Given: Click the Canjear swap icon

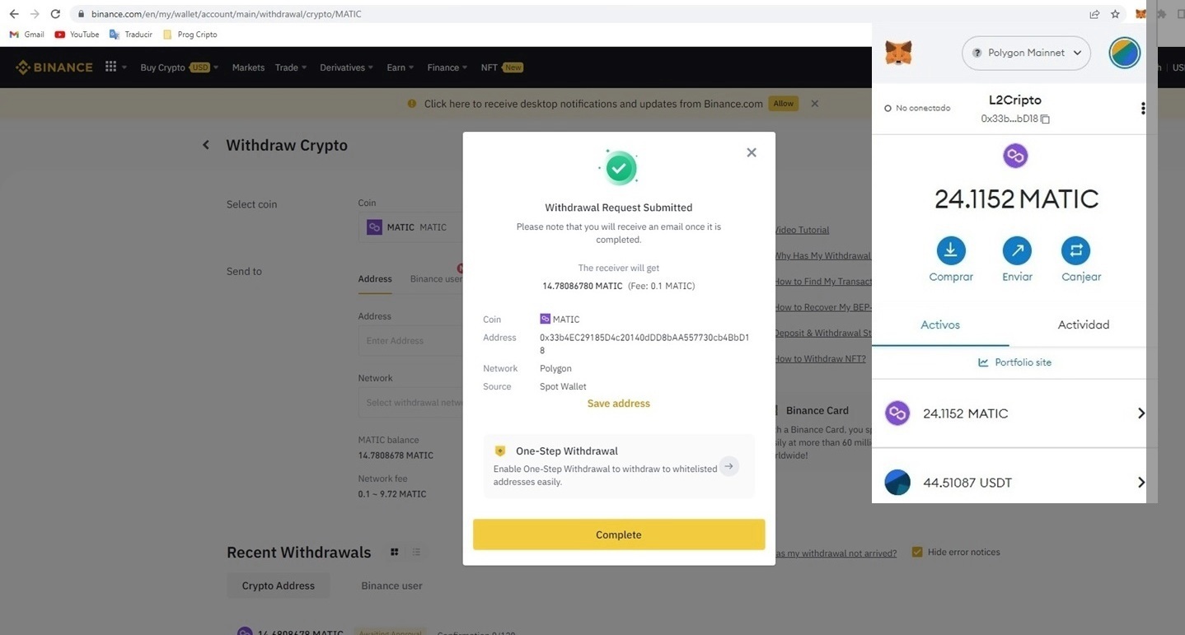Looking at the screenshot, I should point(1075,250).
